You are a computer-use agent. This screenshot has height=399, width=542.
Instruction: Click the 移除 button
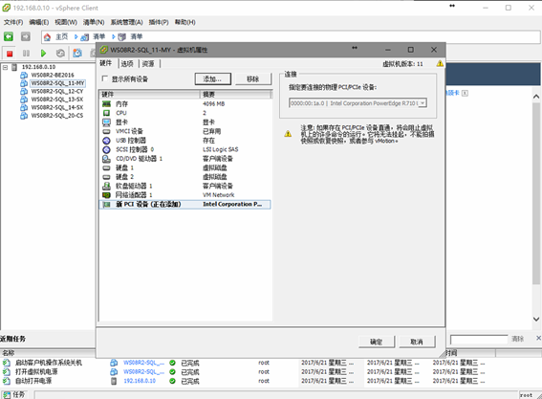click(x=253, y=78)
